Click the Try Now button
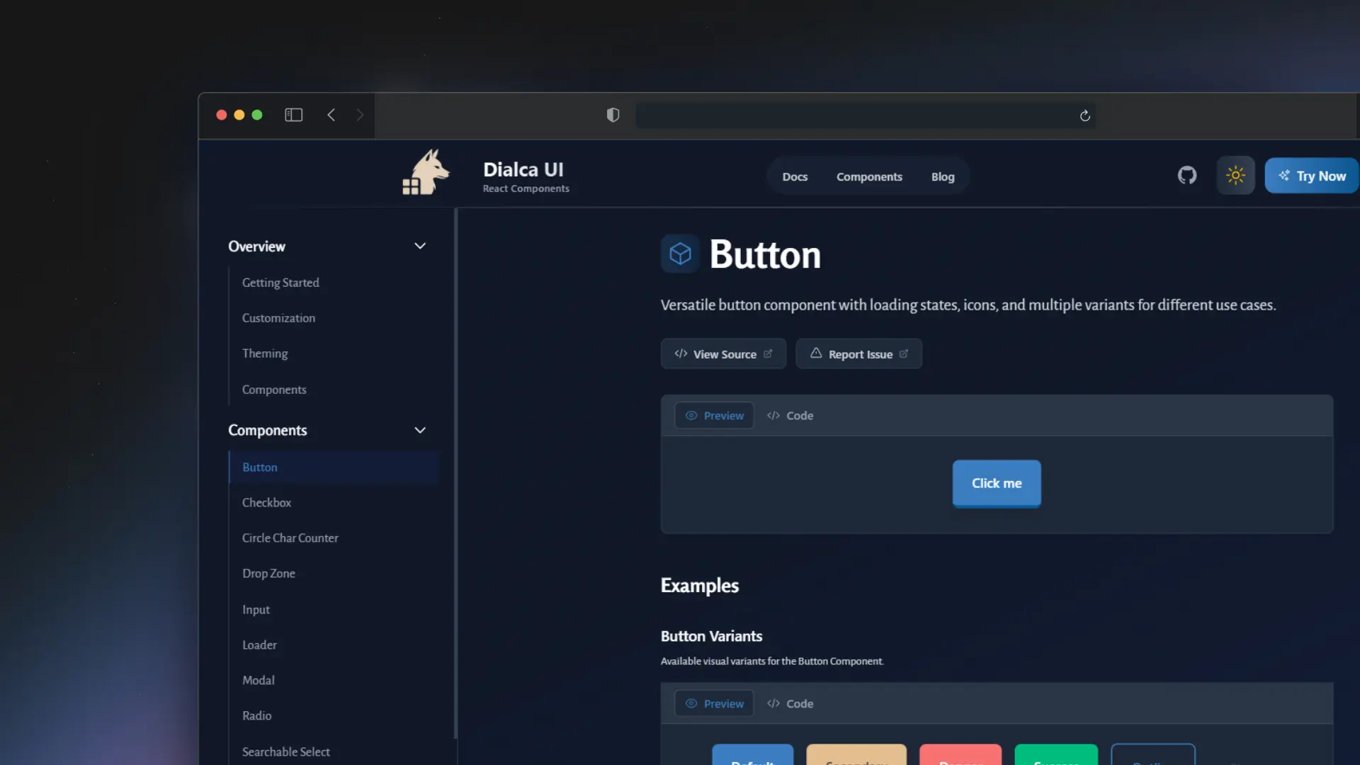 (1311, 175)
